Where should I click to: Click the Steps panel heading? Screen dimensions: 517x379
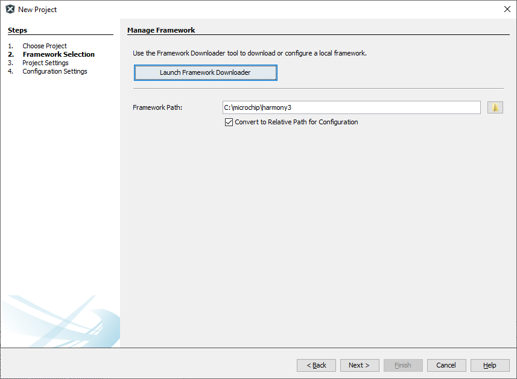point(17,30)
